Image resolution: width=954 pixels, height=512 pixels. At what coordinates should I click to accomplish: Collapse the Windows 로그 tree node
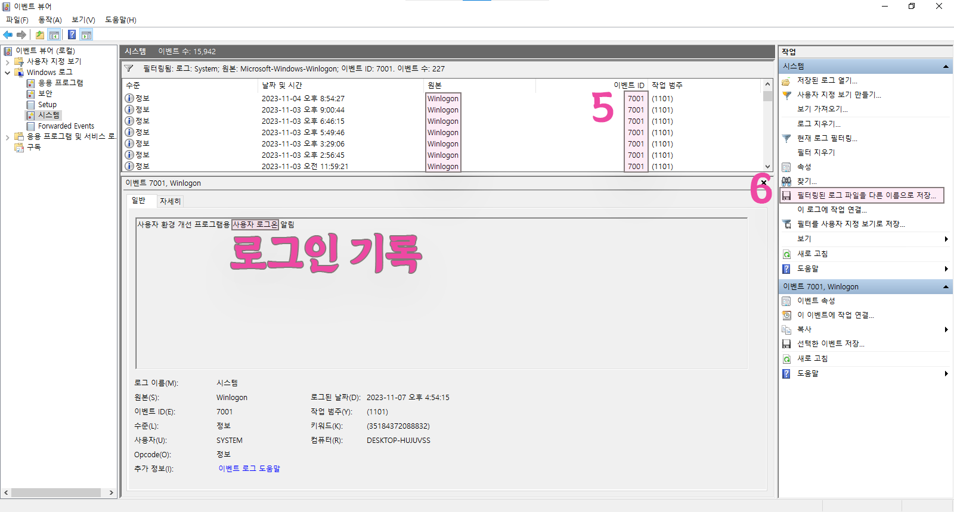pyautogui.click(x=7, y=72)
